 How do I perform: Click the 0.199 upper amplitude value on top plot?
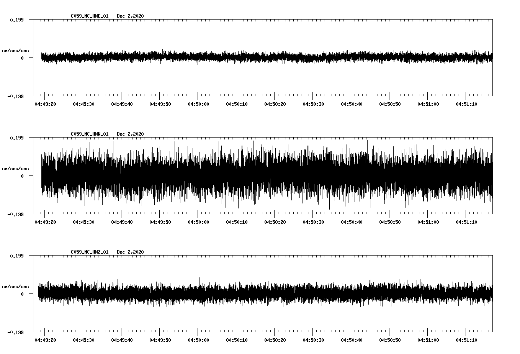[x=16, y=19]
